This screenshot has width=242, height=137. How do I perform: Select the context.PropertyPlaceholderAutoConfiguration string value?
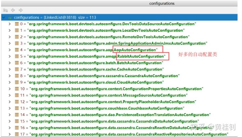point(113,102)
